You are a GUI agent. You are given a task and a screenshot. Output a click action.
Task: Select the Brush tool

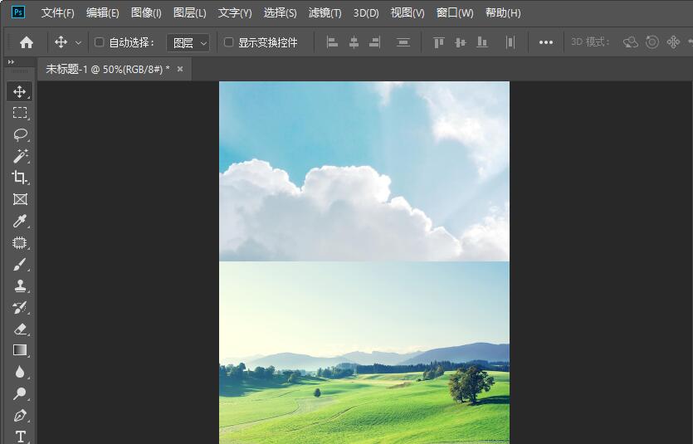(x=19, y=264)
